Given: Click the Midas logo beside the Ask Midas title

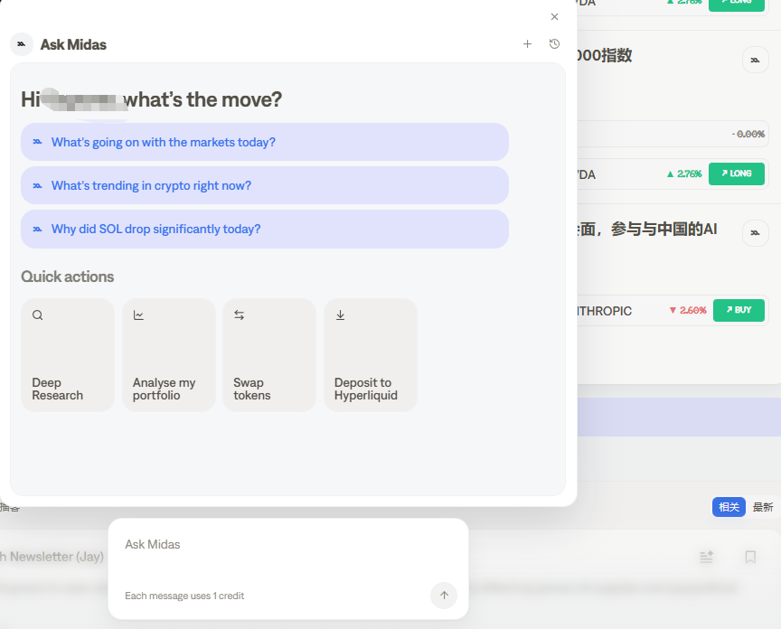Looking at the screenshot, I should pos(22,44).
